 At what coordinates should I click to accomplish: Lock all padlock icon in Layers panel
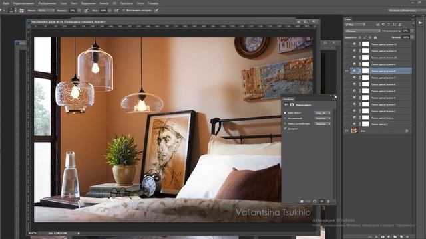(375, 37)
